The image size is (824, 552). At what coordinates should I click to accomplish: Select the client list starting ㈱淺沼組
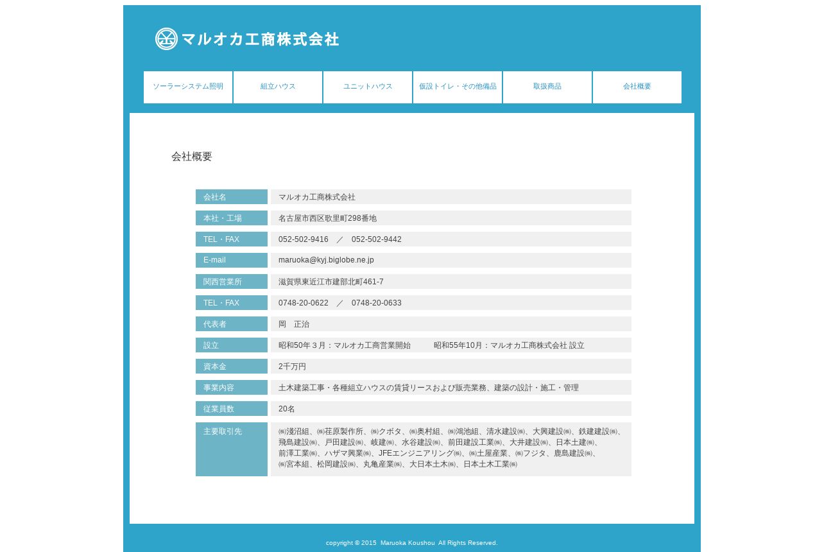pyautogui.click(x=451, y=449)
